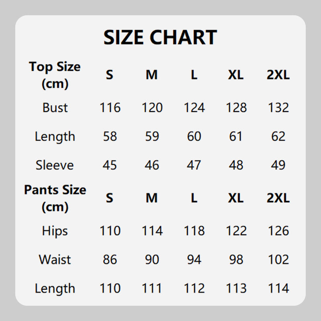Click Sleeve value 48
The height and width of the screenshot is (321, 321).
tap(236, 165)
